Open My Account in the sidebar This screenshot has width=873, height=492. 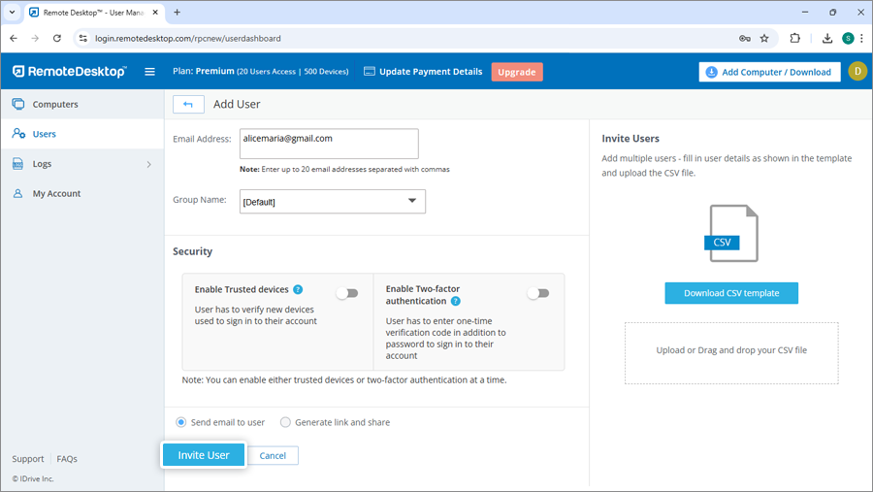(x=82, y=193)
